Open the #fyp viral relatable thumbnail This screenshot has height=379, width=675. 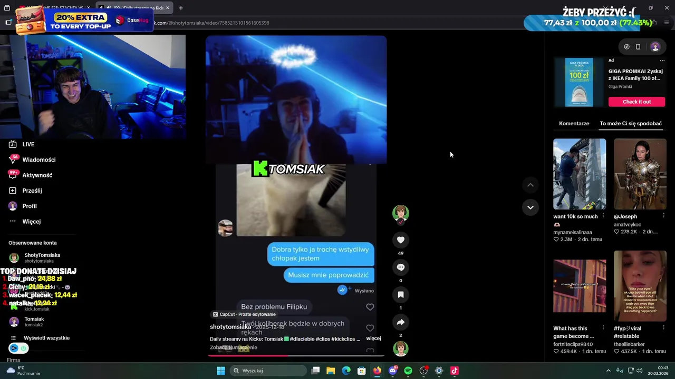tap(640, 286)
